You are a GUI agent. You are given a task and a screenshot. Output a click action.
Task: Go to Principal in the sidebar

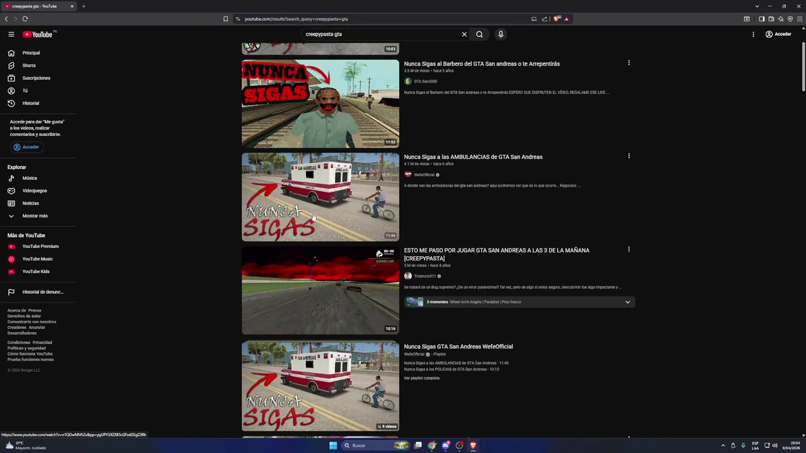(x=31, y=53)
